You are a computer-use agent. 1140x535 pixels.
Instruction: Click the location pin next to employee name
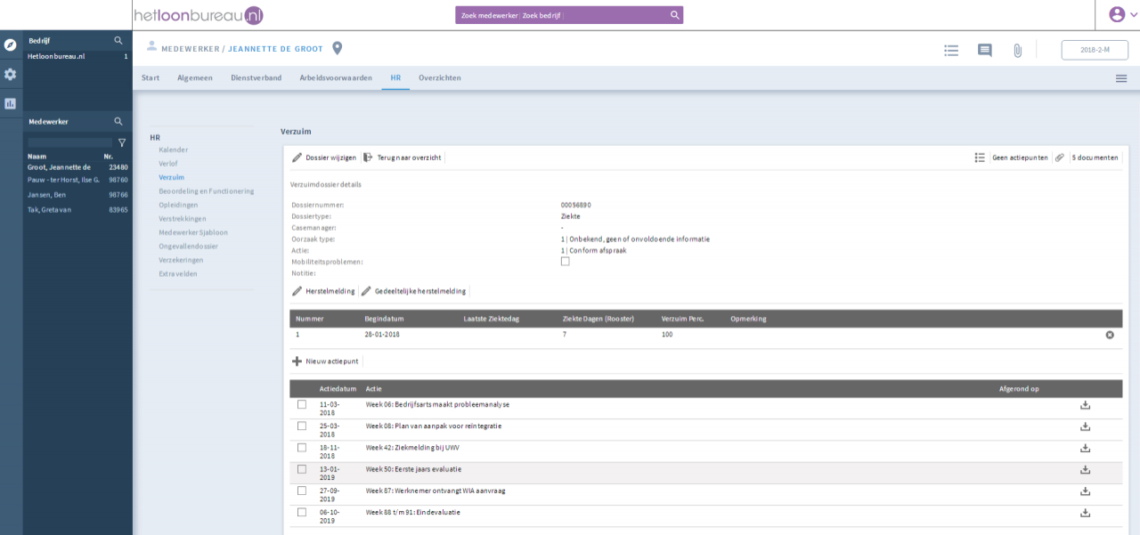pyautogui.click(x=337, y=48)
